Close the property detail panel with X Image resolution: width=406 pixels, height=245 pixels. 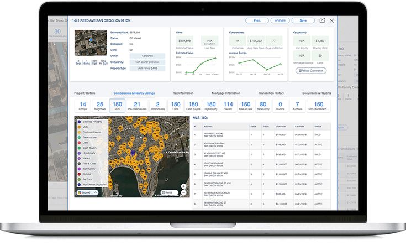331,20
